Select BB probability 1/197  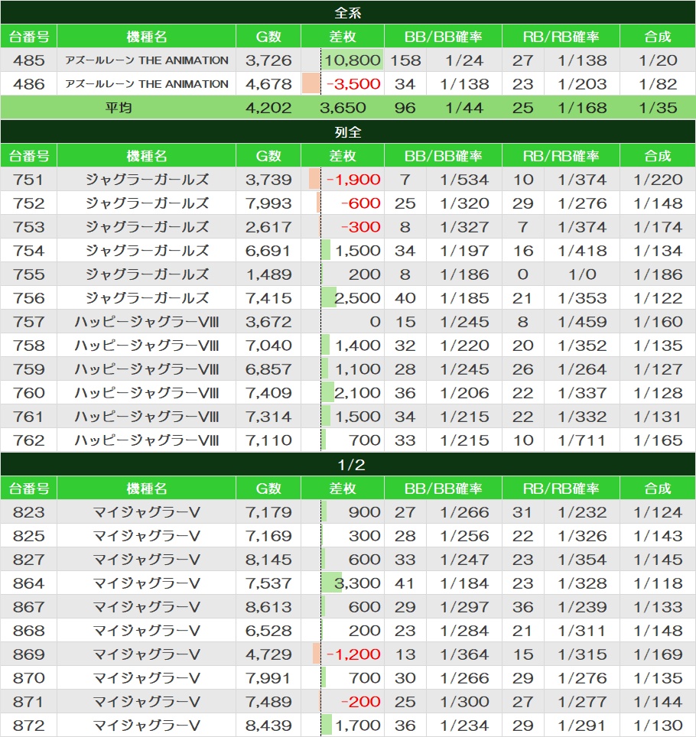[x=464, y=251]
